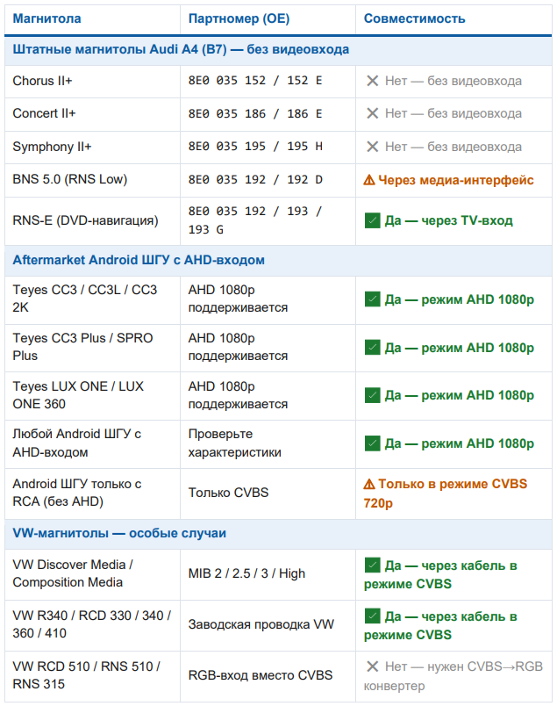Click green checkmark for VW Discover Media row

click(373, 566)
